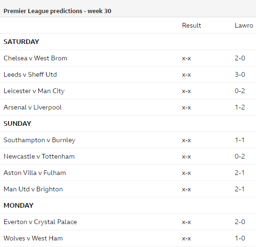Click Lawro's 1-0 prediction for Wolves

[x=240, y=238]
